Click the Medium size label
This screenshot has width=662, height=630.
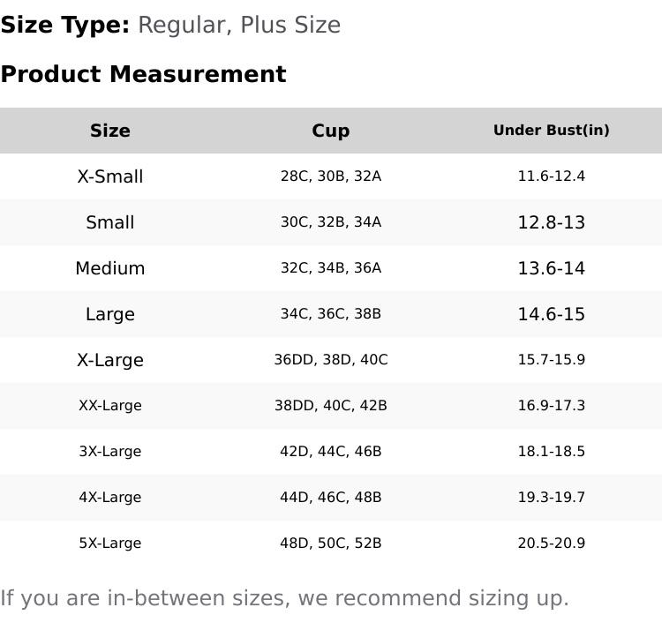tap(109, 268)
